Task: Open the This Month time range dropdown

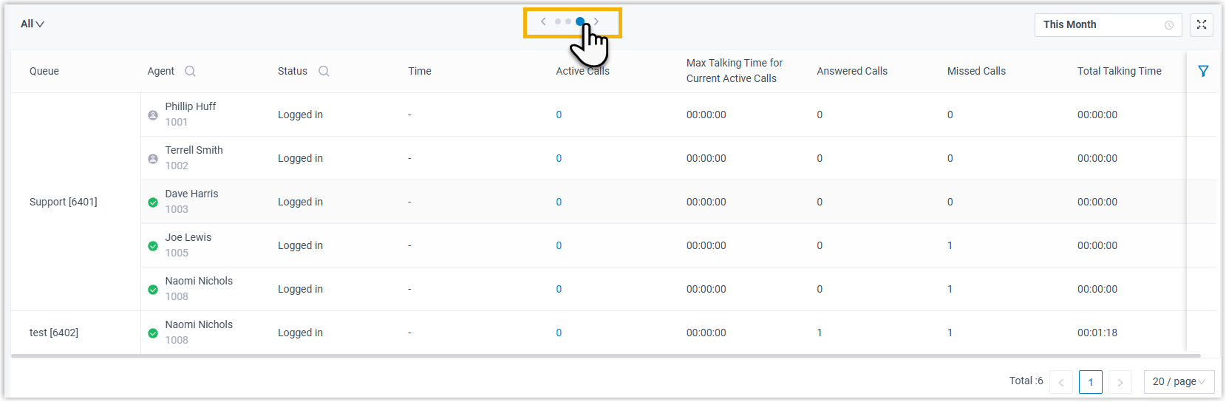Action: [x=1101, y=24]
